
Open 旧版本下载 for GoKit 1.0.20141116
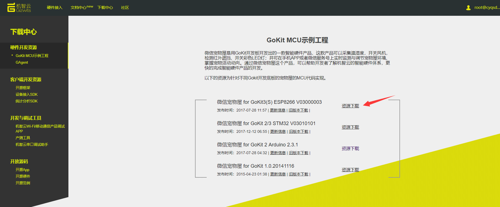click(x=299, y=174)
